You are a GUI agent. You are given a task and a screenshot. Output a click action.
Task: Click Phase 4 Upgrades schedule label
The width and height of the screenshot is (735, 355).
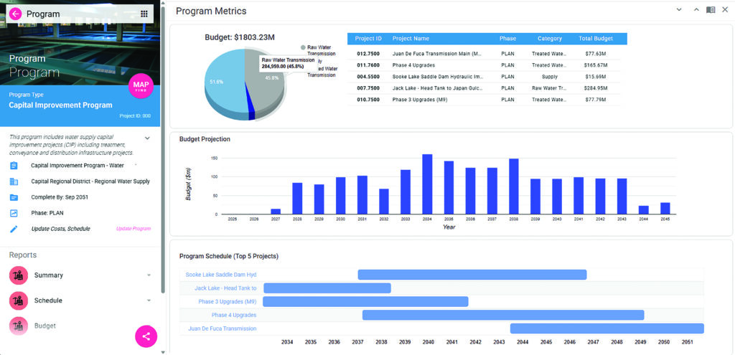pyautogui.click(x=234, y=315)
